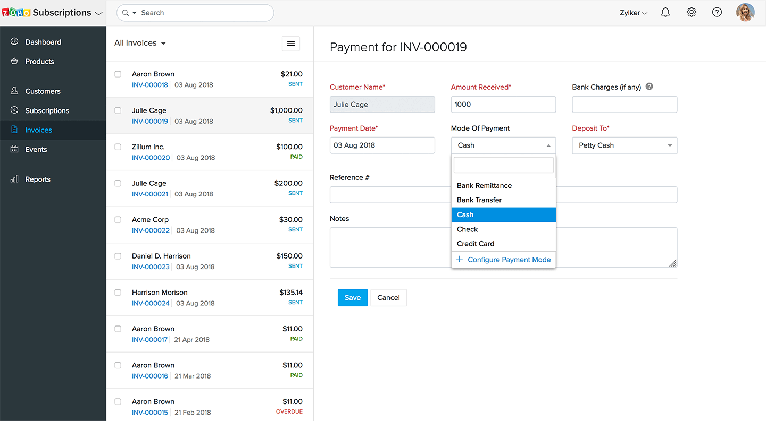
Task: Open the settings gear
Action: (692, 12)
